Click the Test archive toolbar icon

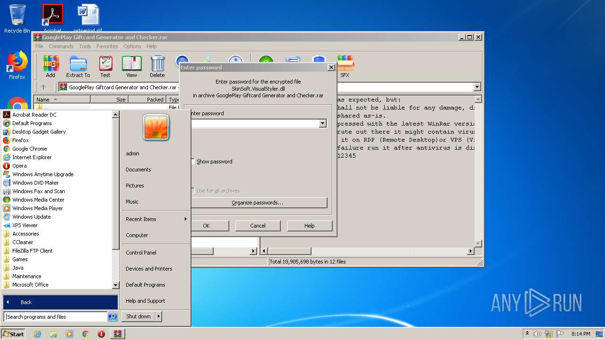coord(105,66)
